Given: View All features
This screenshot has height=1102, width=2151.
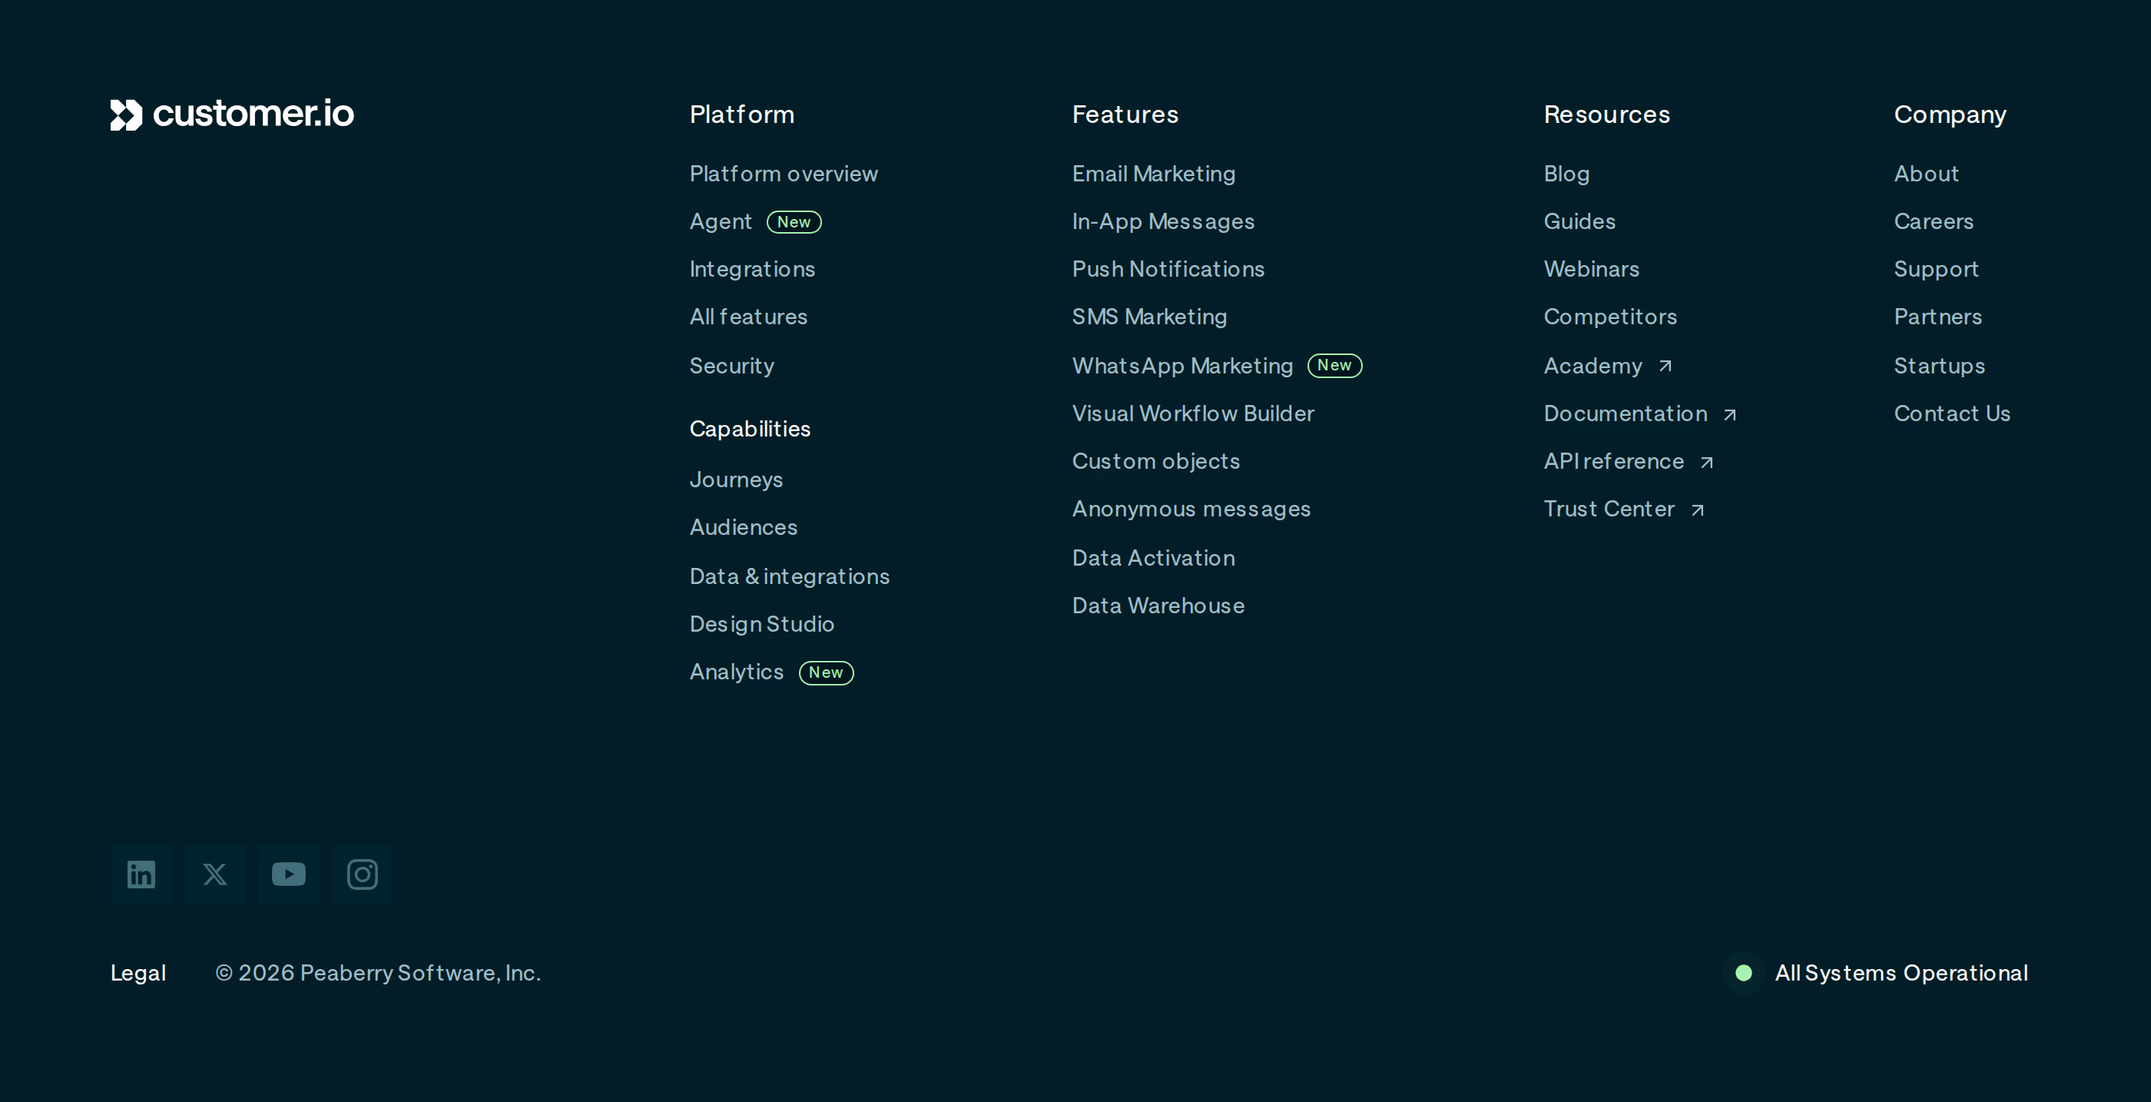Looking at the screenshot, I should (x=748, y=317).
